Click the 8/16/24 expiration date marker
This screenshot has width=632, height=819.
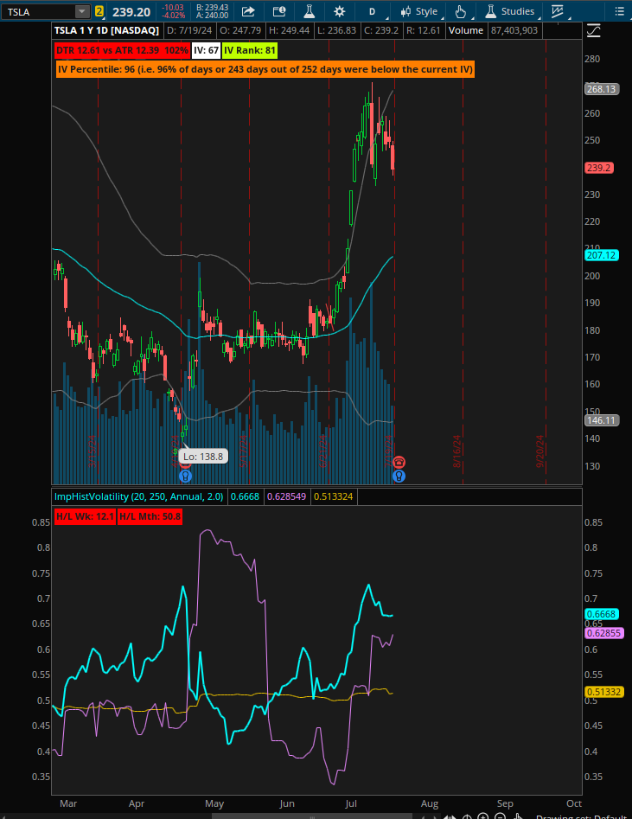click(456, 451)
